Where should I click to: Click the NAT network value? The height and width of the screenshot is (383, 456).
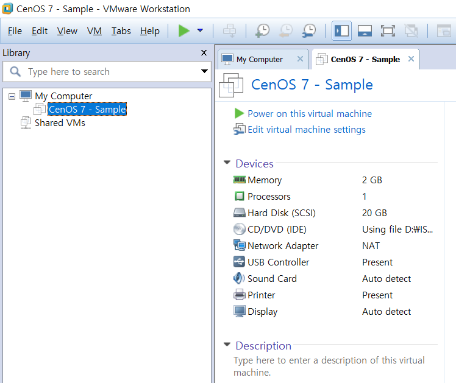371,246
